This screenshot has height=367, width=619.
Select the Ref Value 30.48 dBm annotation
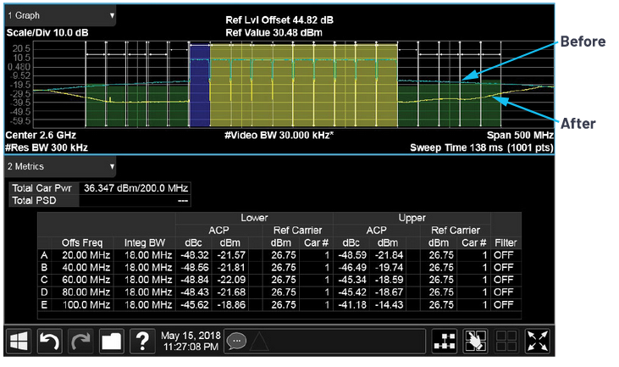[274, 33]
